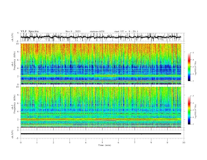This screenshot has height=160, width=207.
Task: Click the ch.2 "Frequency (kHz)" axis label
Action: (x=14, y=104)
